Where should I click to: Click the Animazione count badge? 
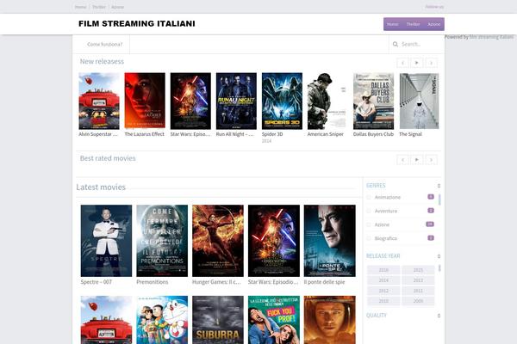click(x=431, y=197)
